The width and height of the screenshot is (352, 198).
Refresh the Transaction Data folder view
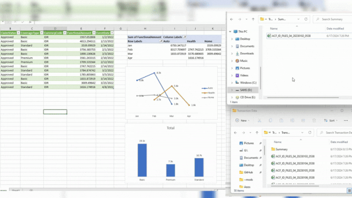pyautogui.click(x=310, y=133)
